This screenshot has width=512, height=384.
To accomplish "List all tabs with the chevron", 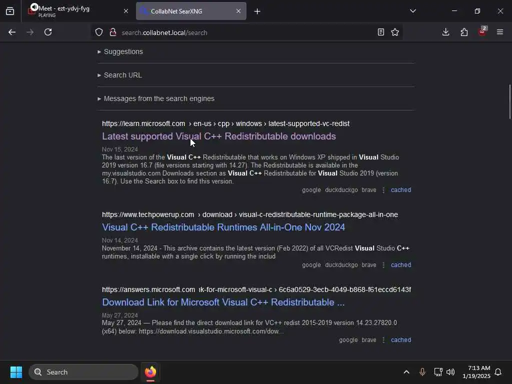I will coord(412,11).
